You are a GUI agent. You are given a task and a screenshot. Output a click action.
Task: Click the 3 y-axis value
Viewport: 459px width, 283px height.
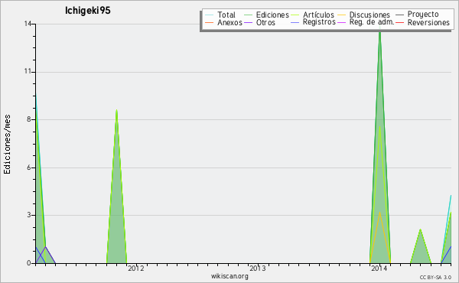click(x=29, y=215)
